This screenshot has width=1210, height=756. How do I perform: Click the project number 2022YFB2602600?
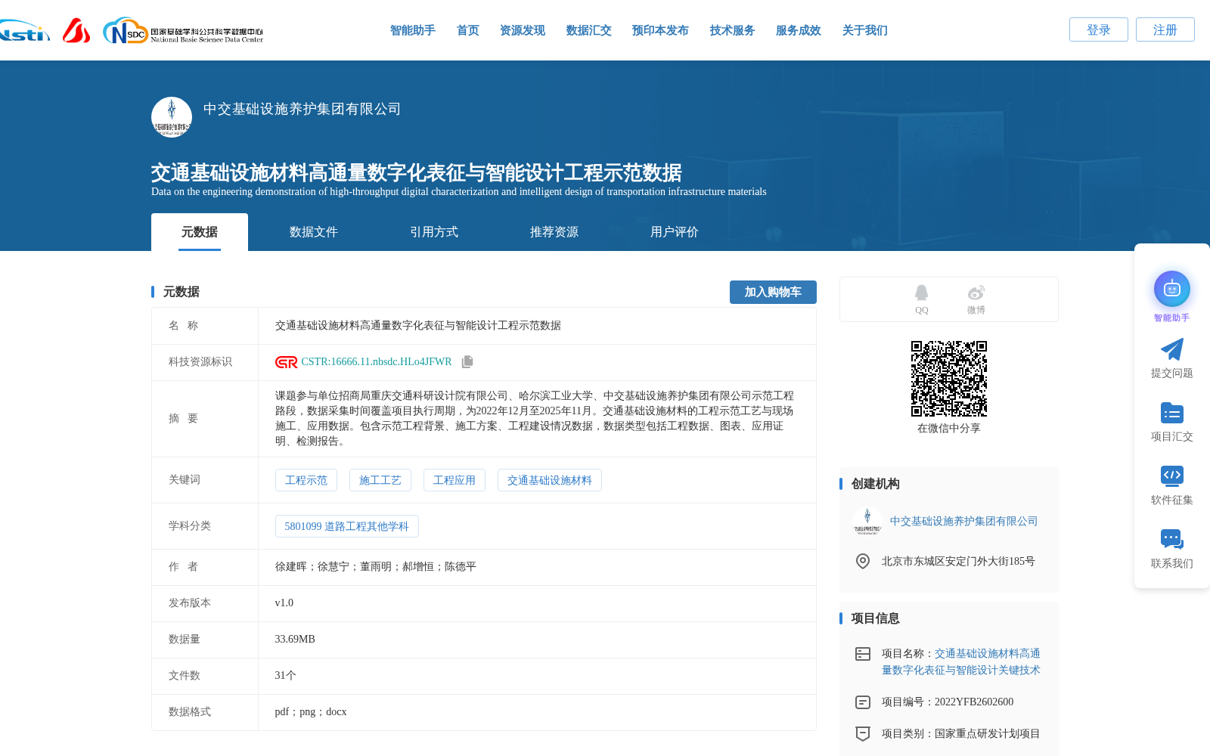tap(974, 702)
